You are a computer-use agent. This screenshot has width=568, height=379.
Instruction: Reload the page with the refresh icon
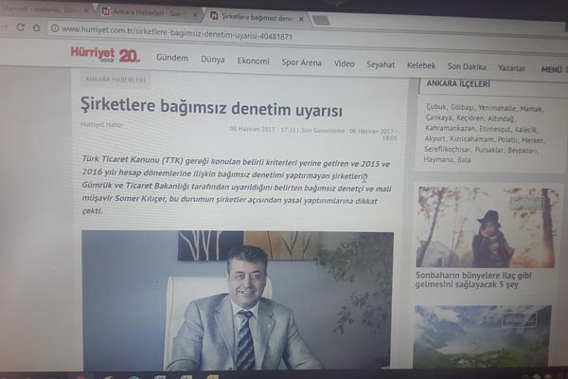(x=19, y=27)
